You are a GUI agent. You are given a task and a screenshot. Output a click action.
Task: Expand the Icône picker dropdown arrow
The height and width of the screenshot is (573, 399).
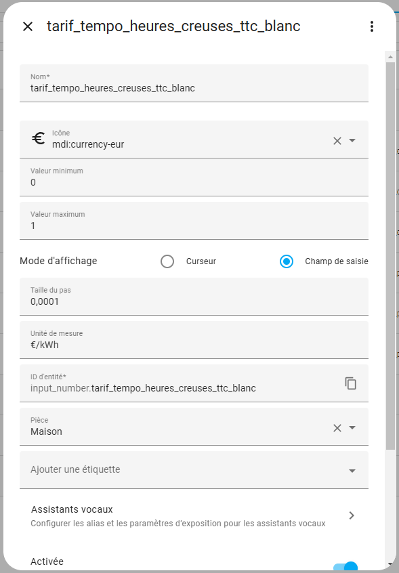[352, 140]
